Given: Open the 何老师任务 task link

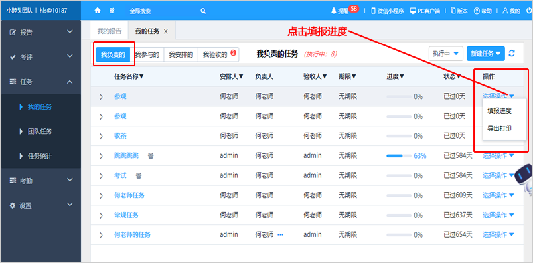Looking at the screenshot, I should click(129, 195).
